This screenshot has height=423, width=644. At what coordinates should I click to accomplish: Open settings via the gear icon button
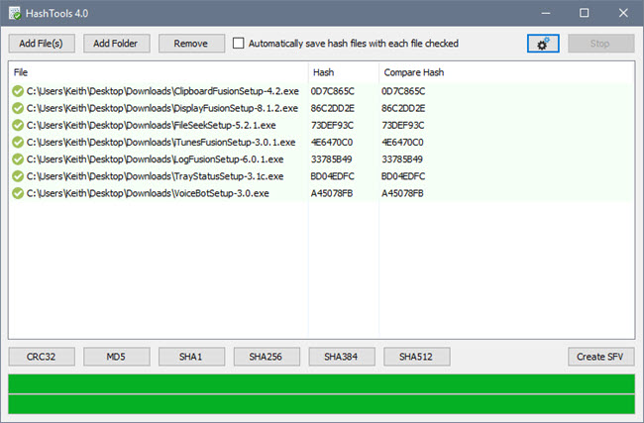pyautogui.click(x=543, y=44)
